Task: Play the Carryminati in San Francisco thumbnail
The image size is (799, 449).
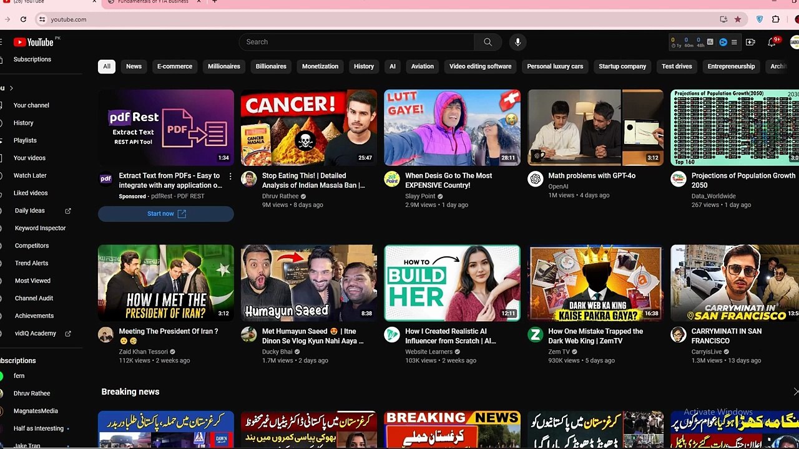Action: click(x=735, y=283)
